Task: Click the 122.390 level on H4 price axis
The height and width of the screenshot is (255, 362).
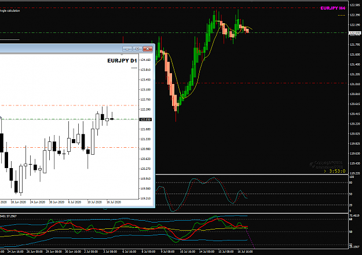Action: [x=355, y=15]
